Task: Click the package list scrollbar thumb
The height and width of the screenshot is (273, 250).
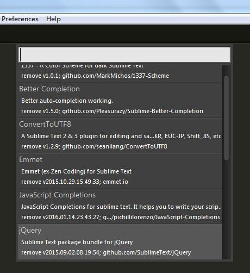Action: pyautogui.click(x=226, y=118)
